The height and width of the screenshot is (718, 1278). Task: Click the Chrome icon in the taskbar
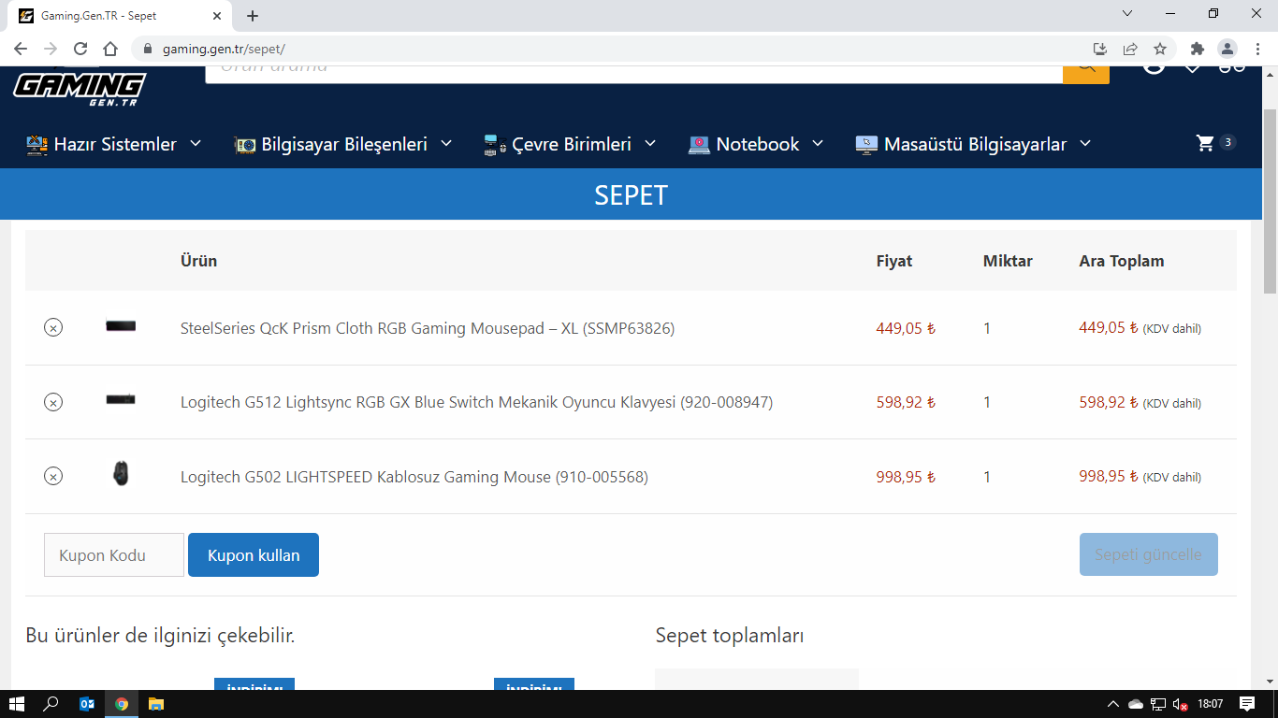click(x=122, y=704)
